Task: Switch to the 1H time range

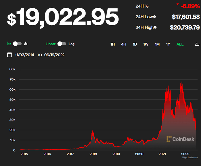Action: [x=113, y=44]
